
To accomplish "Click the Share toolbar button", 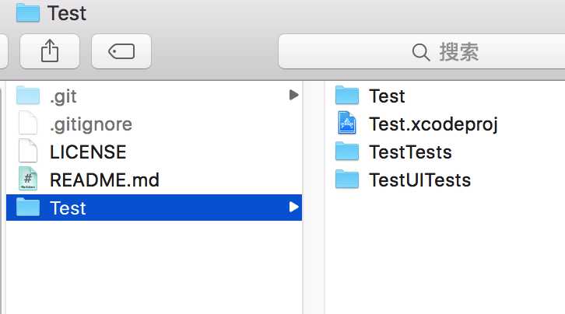I will [50, 51].
